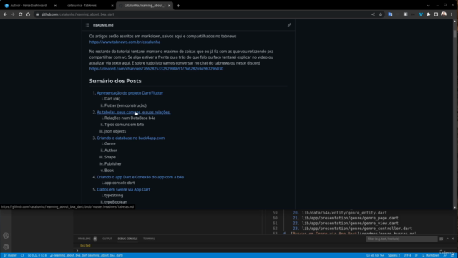458x258 pixels.
Task: Click 'lib/app/presentation/genre/genre_page.dart' editor line
Action: [x=350, y=218]
